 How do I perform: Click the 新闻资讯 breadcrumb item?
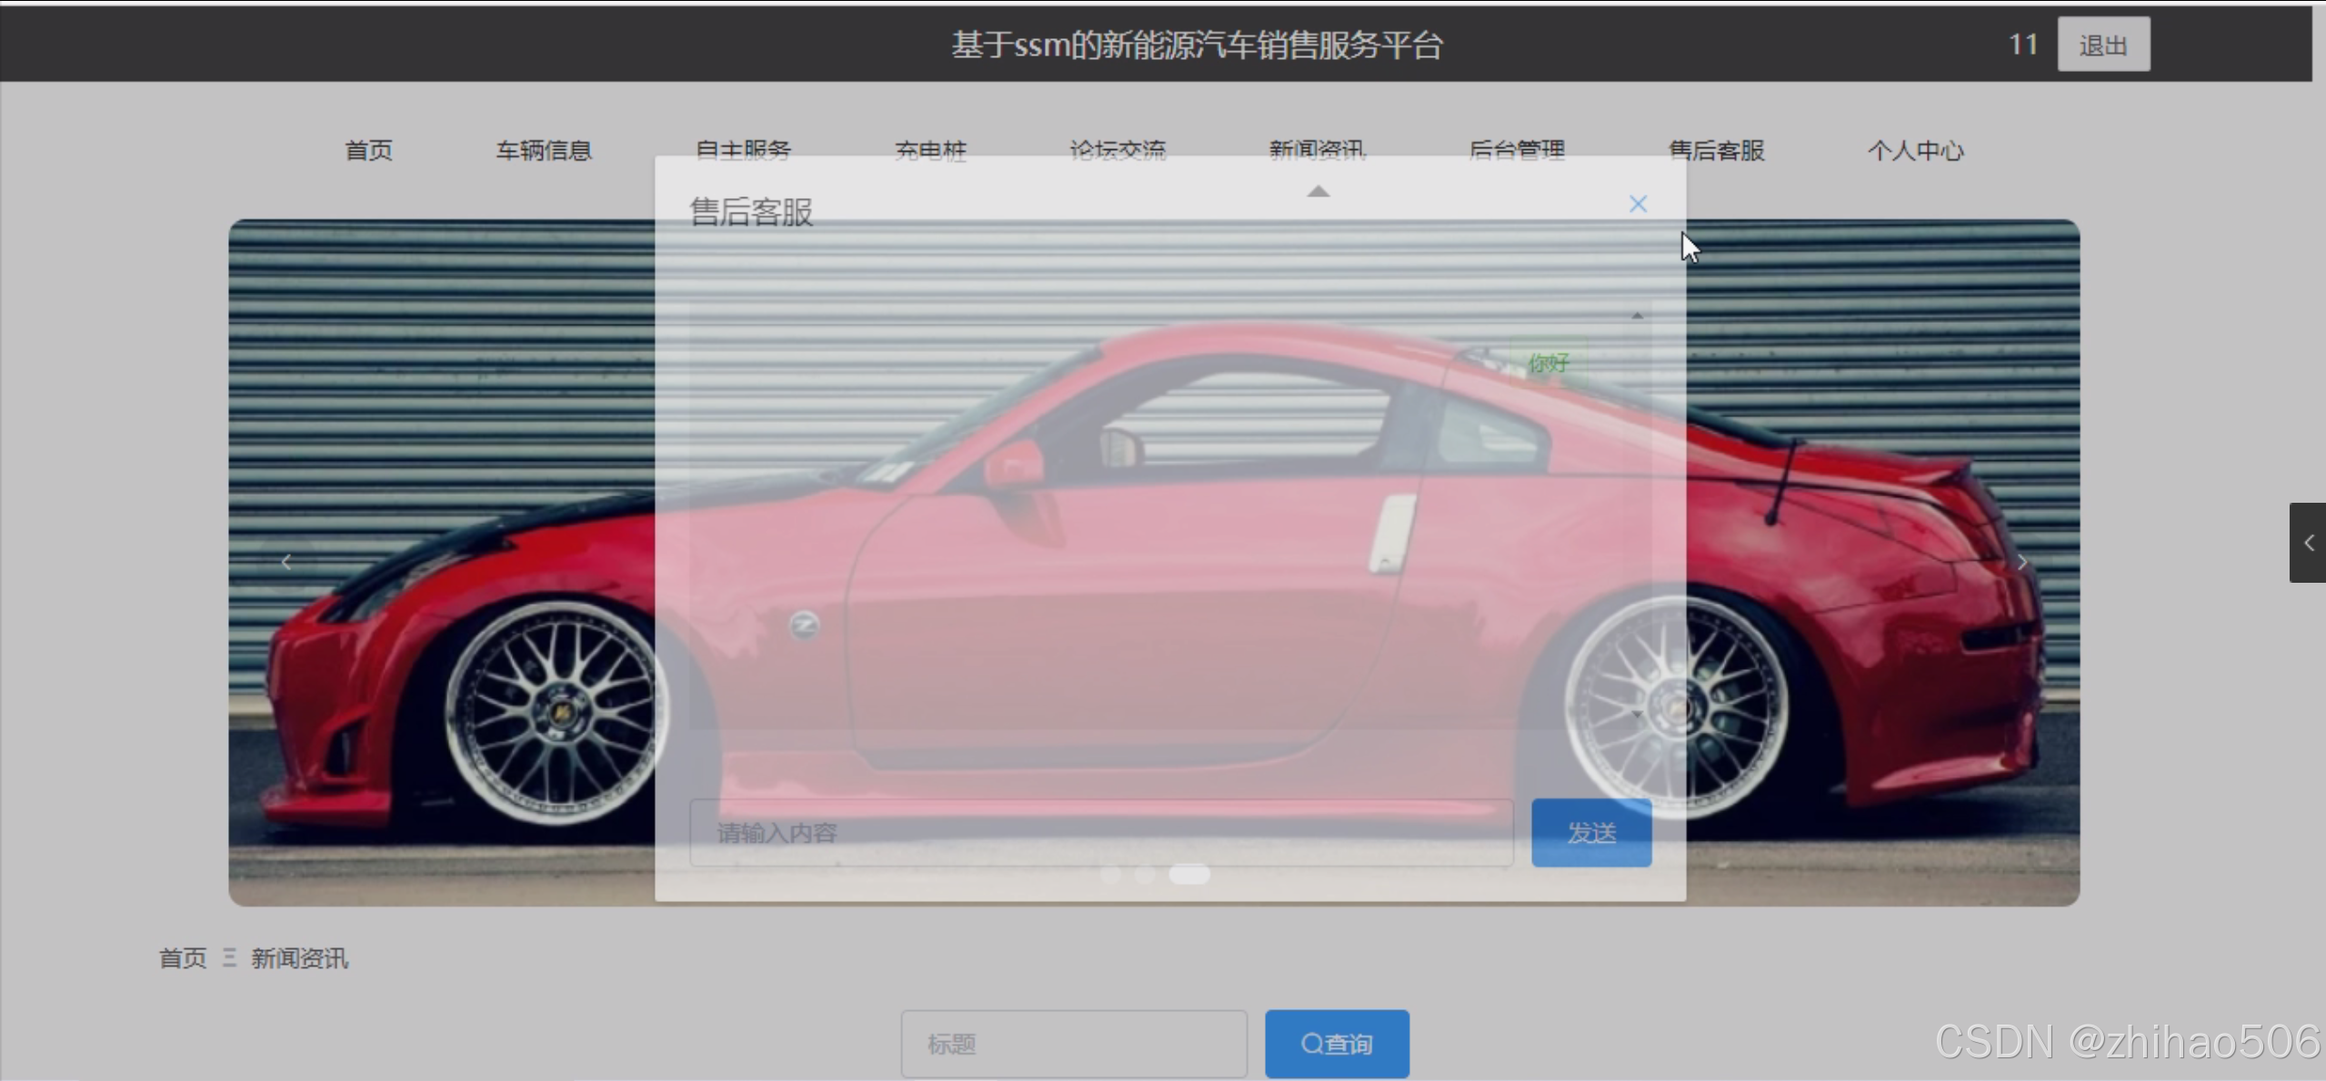click(299, 958)
